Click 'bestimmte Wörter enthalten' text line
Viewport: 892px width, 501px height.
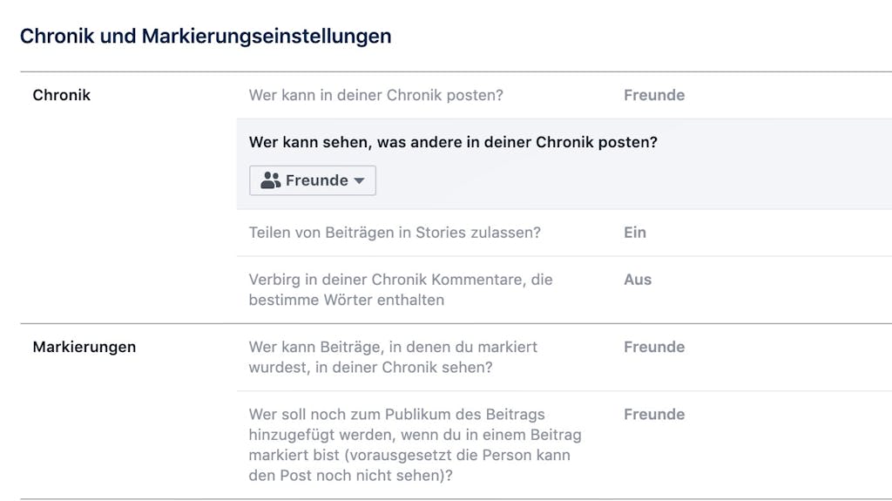[347, 300]
